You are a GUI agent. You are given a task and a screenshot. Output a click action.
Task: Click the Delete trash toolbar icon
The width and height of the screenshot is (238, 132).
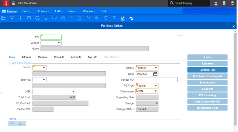click(x=29, y=18)
